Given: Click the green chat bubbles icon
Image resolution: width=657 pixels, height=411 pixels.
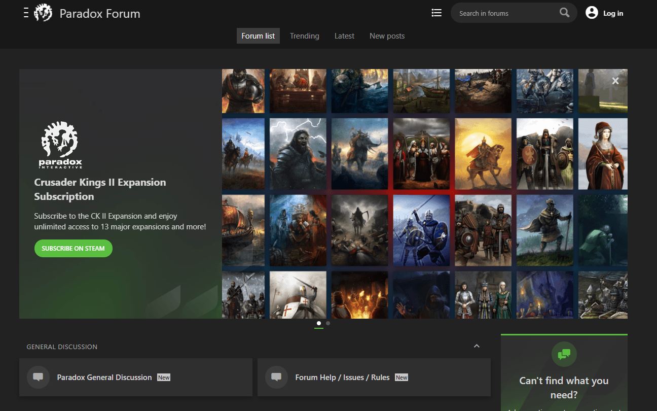Looking at the screenshot, I should click(564, 354).
